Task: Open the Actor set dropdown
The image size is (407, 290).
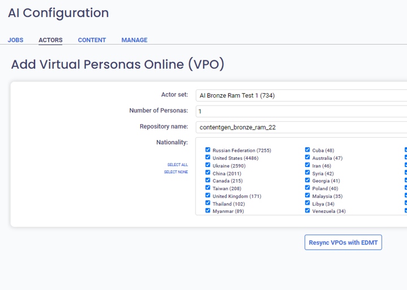Action: pyautogui.click(x=301, y=95)
